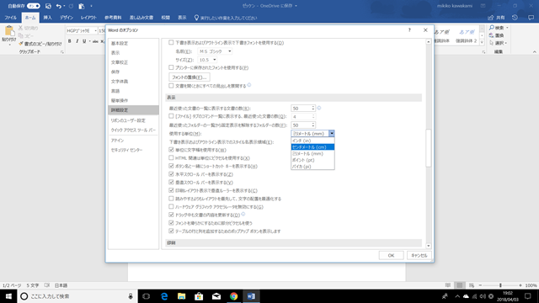The height and width of the screenshot is (303, 539).
Task: Uncheck 'show vertical scroll bar' (垂直スクロールバー) box
Action: pos(171,182)
